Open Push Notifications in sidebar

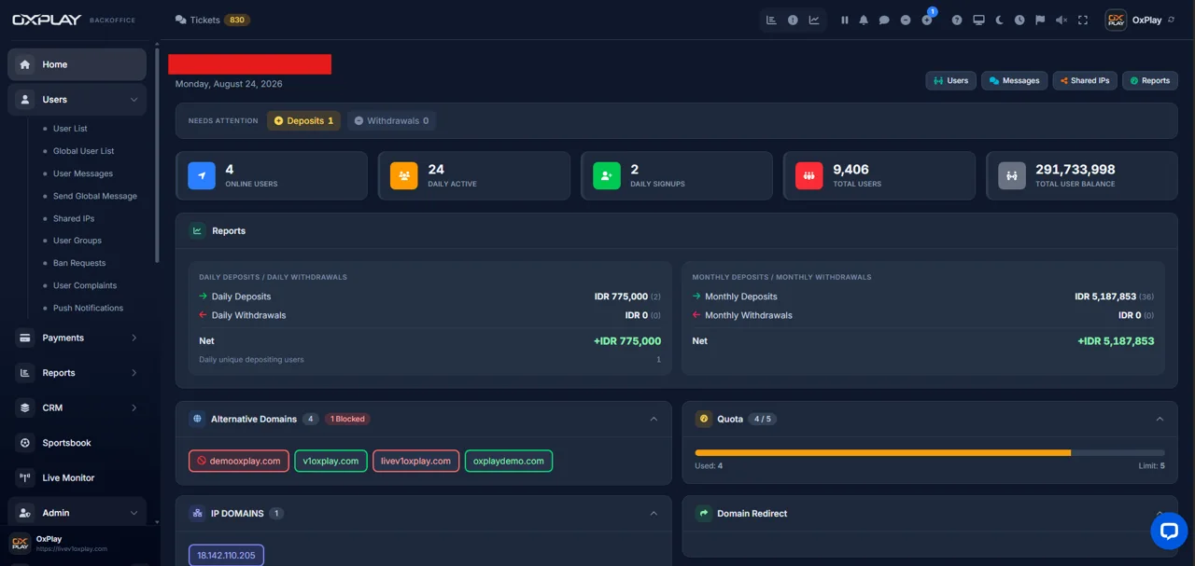(88, 308)
